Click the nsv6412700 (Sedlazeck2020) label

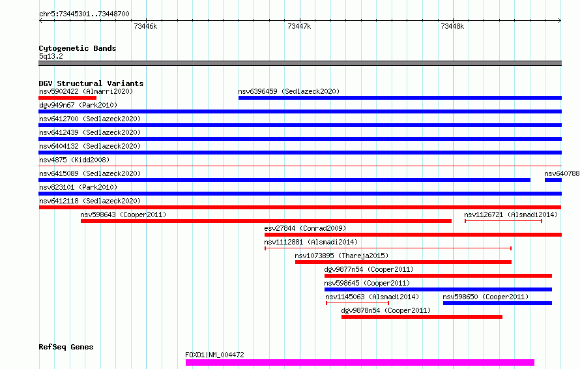coord(90,119)
